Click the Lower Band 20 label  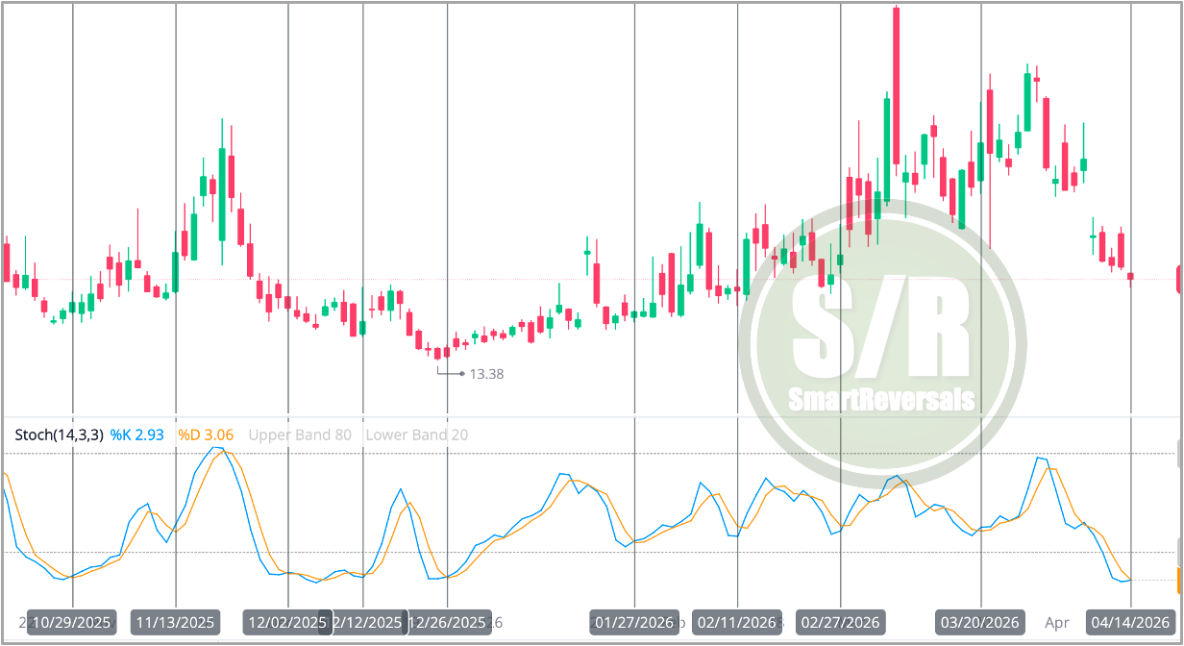[x=417, y=435]
